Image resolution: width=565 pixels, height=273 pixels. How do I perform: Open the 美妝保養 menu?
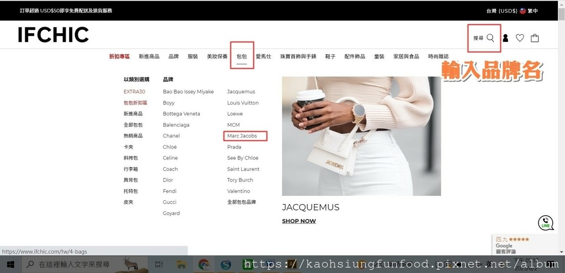[217, 57]
